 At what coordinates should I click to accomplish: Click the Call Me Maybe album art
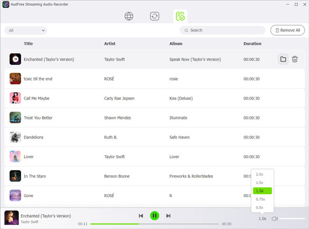(15, 98)
